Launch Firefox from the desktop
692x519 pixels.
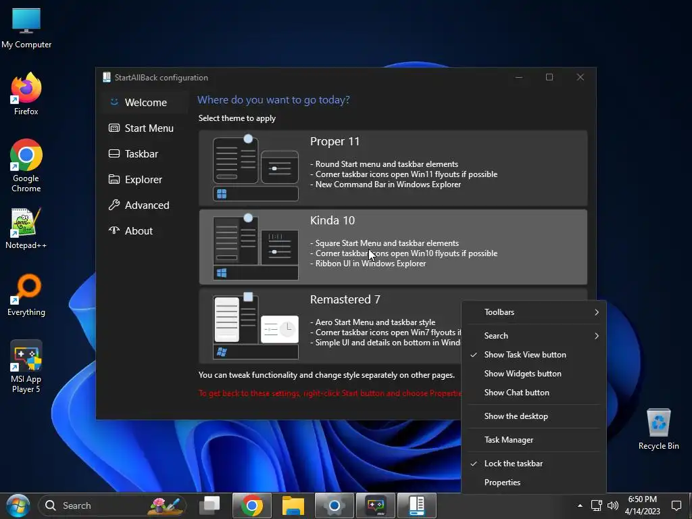click(26, 94)
